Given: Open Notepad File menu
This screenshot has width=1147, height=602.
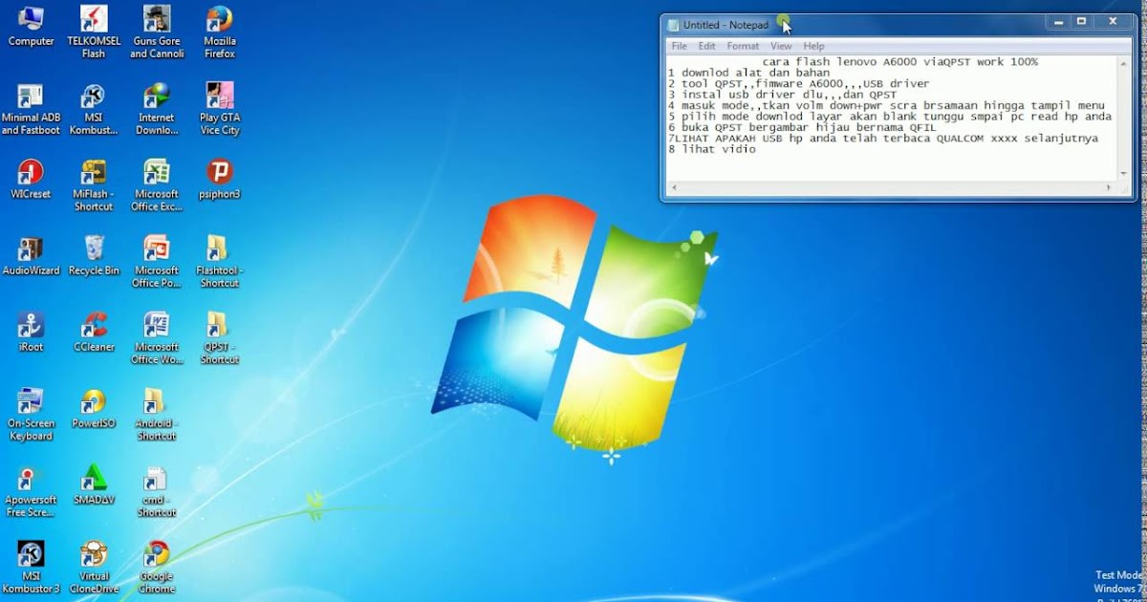Looking at the screenshot, I should click(x=679, y=46).
